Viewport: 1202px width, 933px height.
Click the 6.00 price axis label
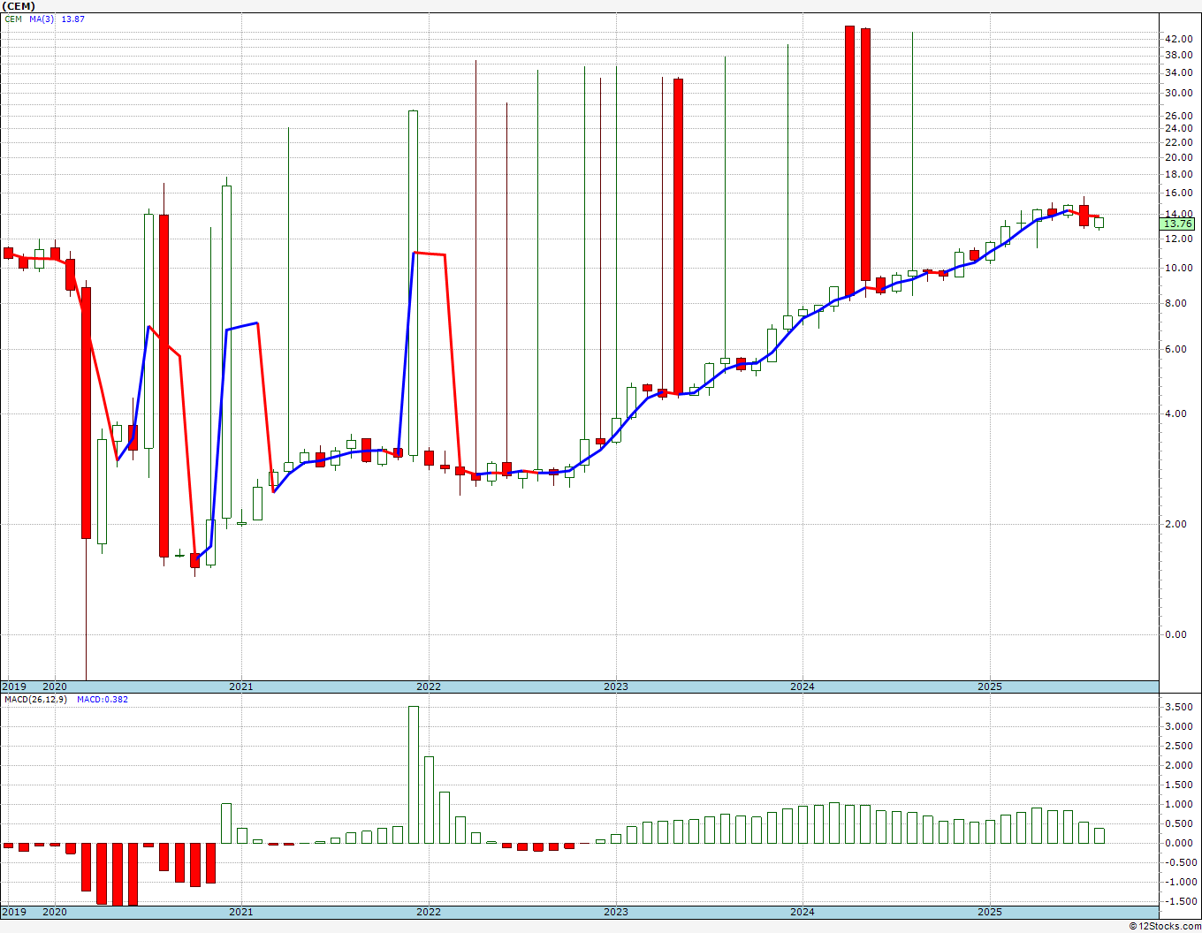pyautogui.click(x=1176, y=349)
